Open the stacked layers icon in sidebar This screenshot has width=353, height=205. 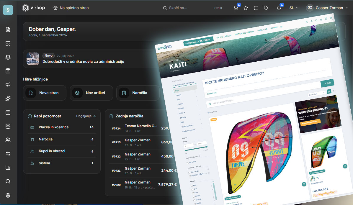tap(8, 57)
